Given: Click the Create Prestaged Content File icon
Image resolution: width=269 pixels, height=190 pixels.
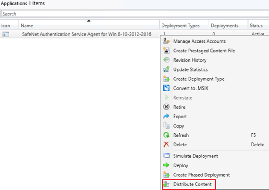Looking at the screenshot, I should [x=166, y=51].
